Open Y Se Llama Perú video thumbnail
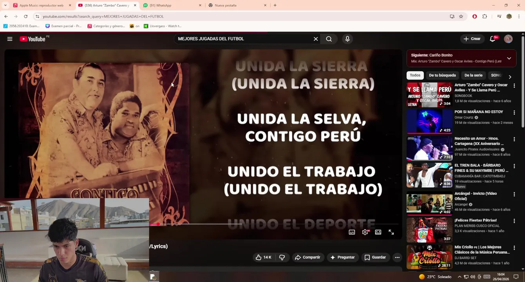 coord(429,95)
